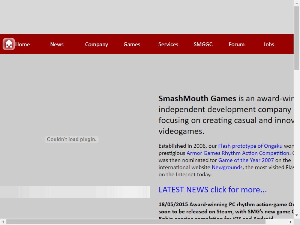
Task: Click the vertical scrollbar down arrow
Action: coord(297,215)
